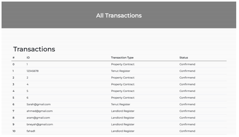This screenshot has height=137, width=239.
Task: Click Tenut Register in row 1
Action: click(120, 71)
